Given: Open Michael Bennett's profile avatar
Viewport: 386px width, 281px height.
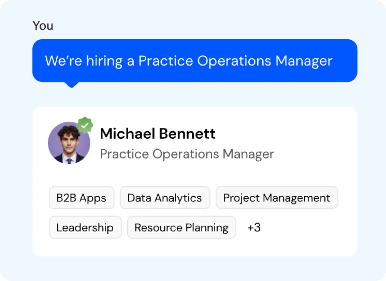Looking at the screenshot, I should [69, 143].
